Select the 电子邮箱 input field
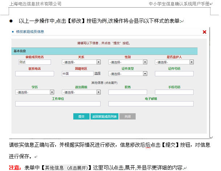This screenshot has width=221, height=171. tap(151, 104)
